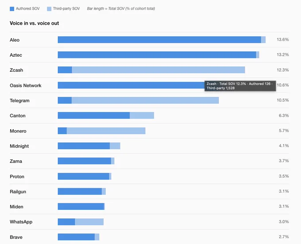Image resolution: width=301 pixels, height=244 pixels.
Task: Select the WhatsApp row label
Action: tap(21, 222)
